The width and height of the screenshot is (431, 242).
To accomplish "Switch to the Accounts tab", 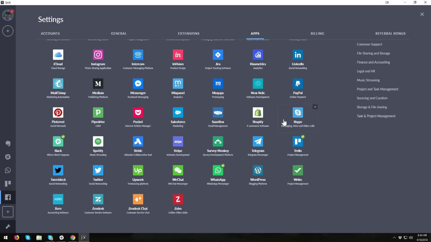I will (50, 33).
